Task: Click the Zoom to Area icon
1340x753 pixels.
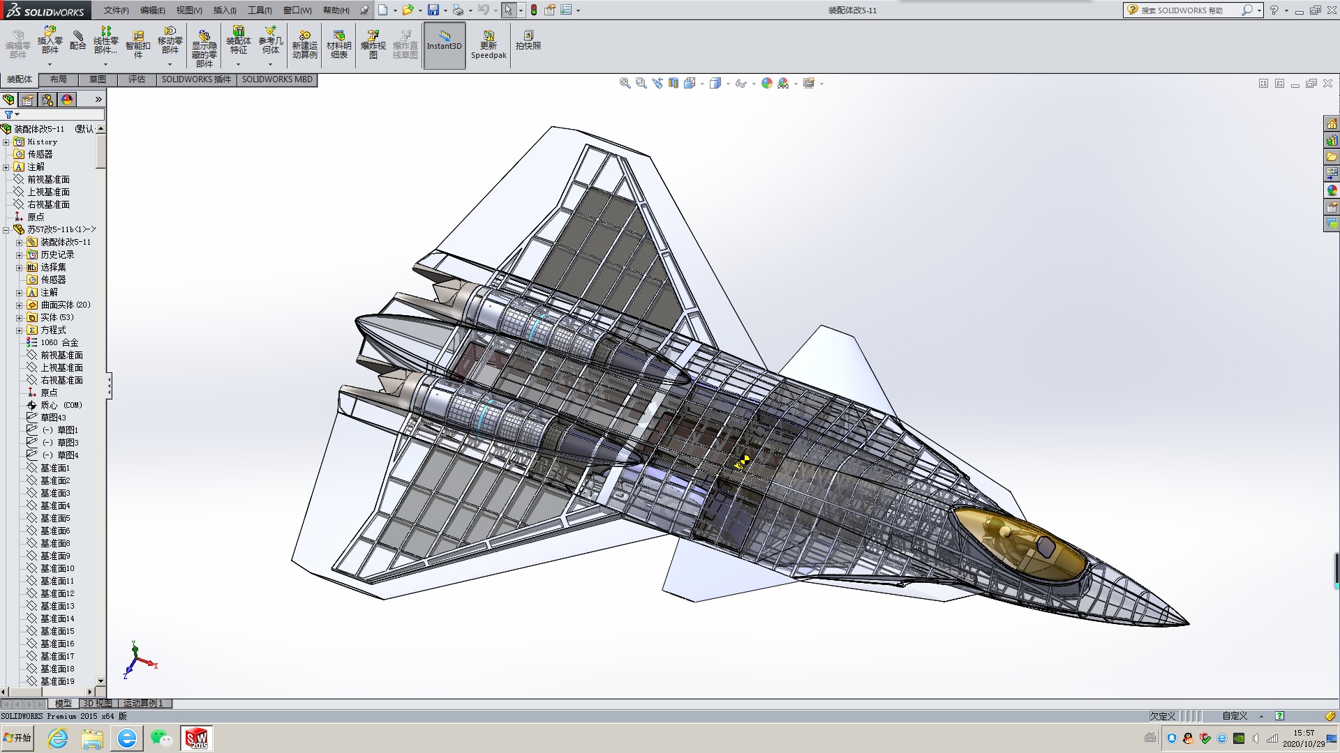Action: 641,83
